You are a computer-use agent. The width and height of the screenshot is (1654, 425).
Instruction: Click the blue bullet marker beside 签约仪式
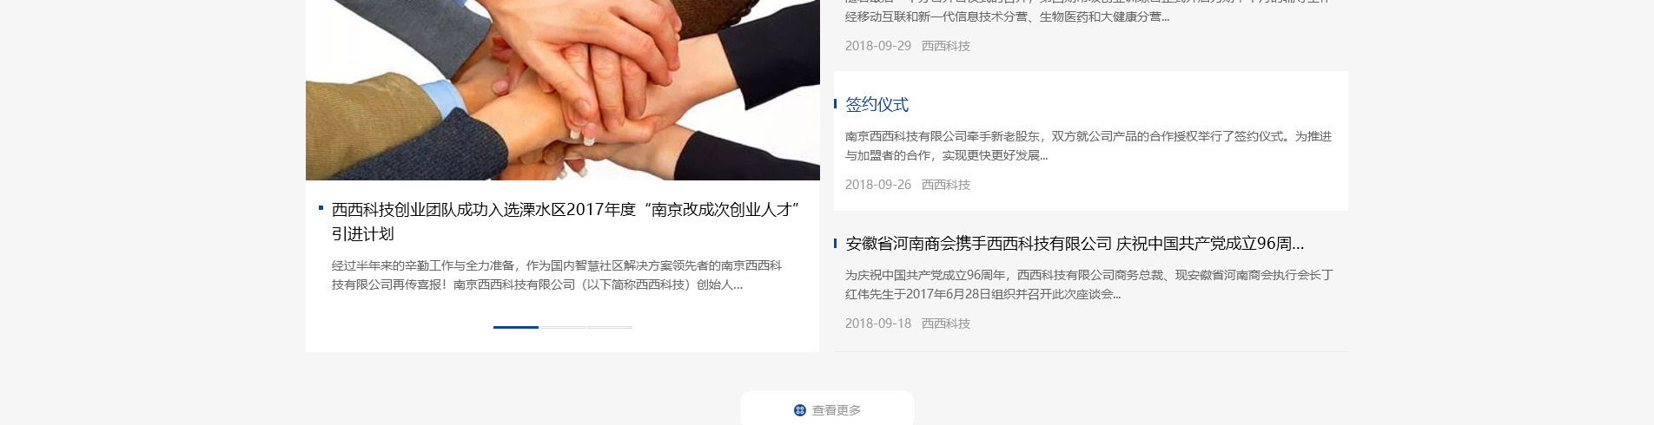tap(836, 104)
